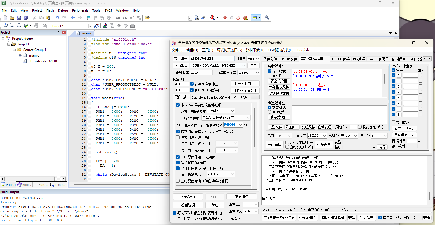Open the Configuration wrench icon
435x225 pixels.
[267, 18]
